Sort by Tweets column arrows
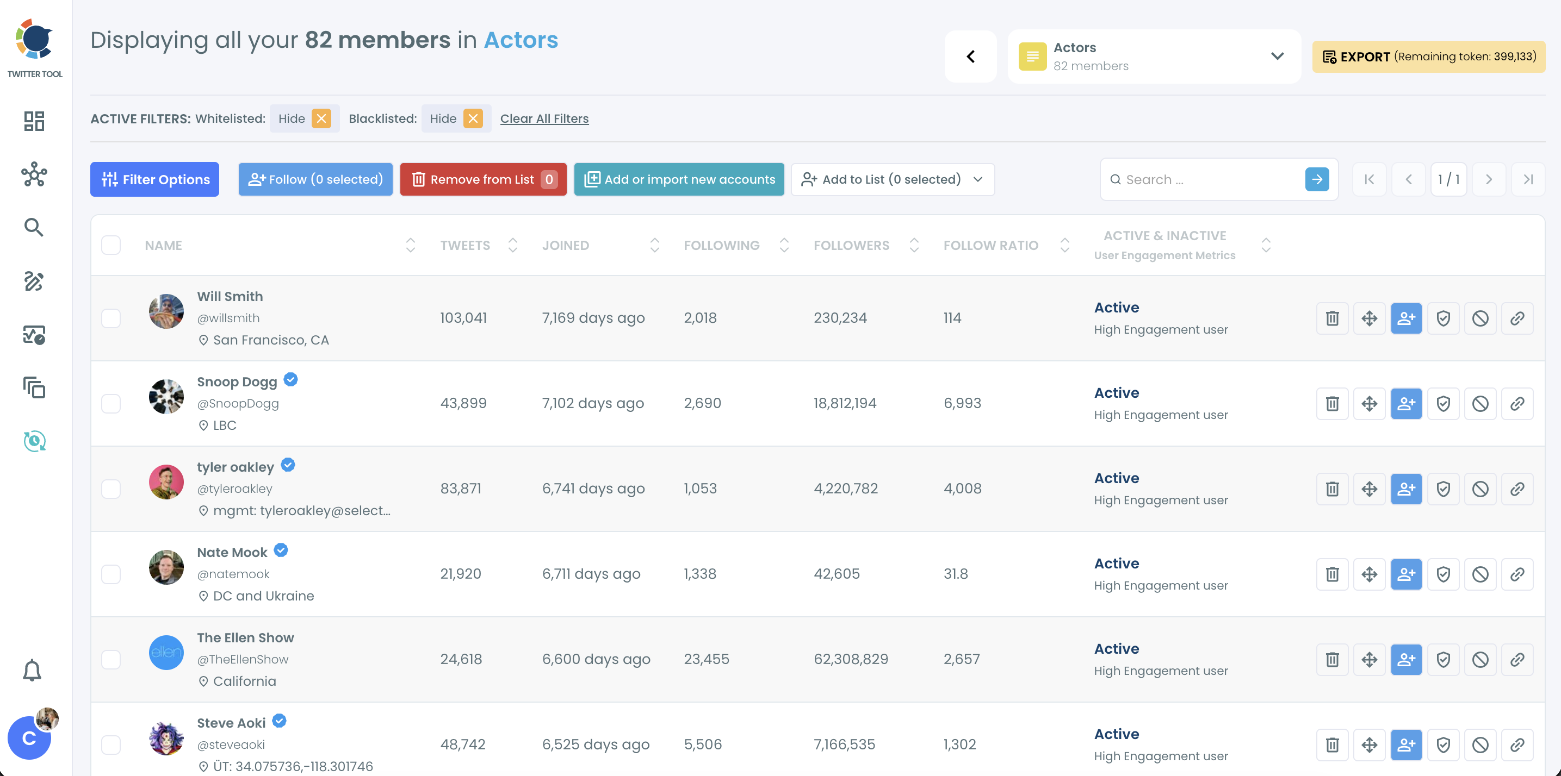 513,245
